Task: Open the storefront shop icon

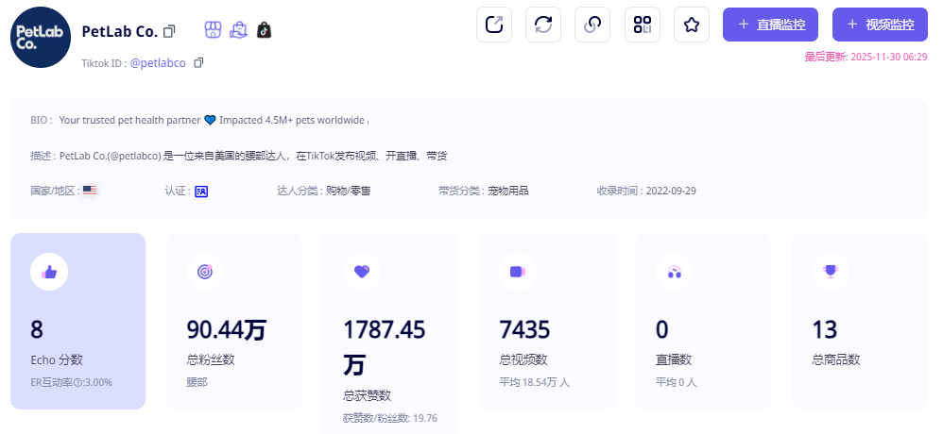Action: coord(213,30)
